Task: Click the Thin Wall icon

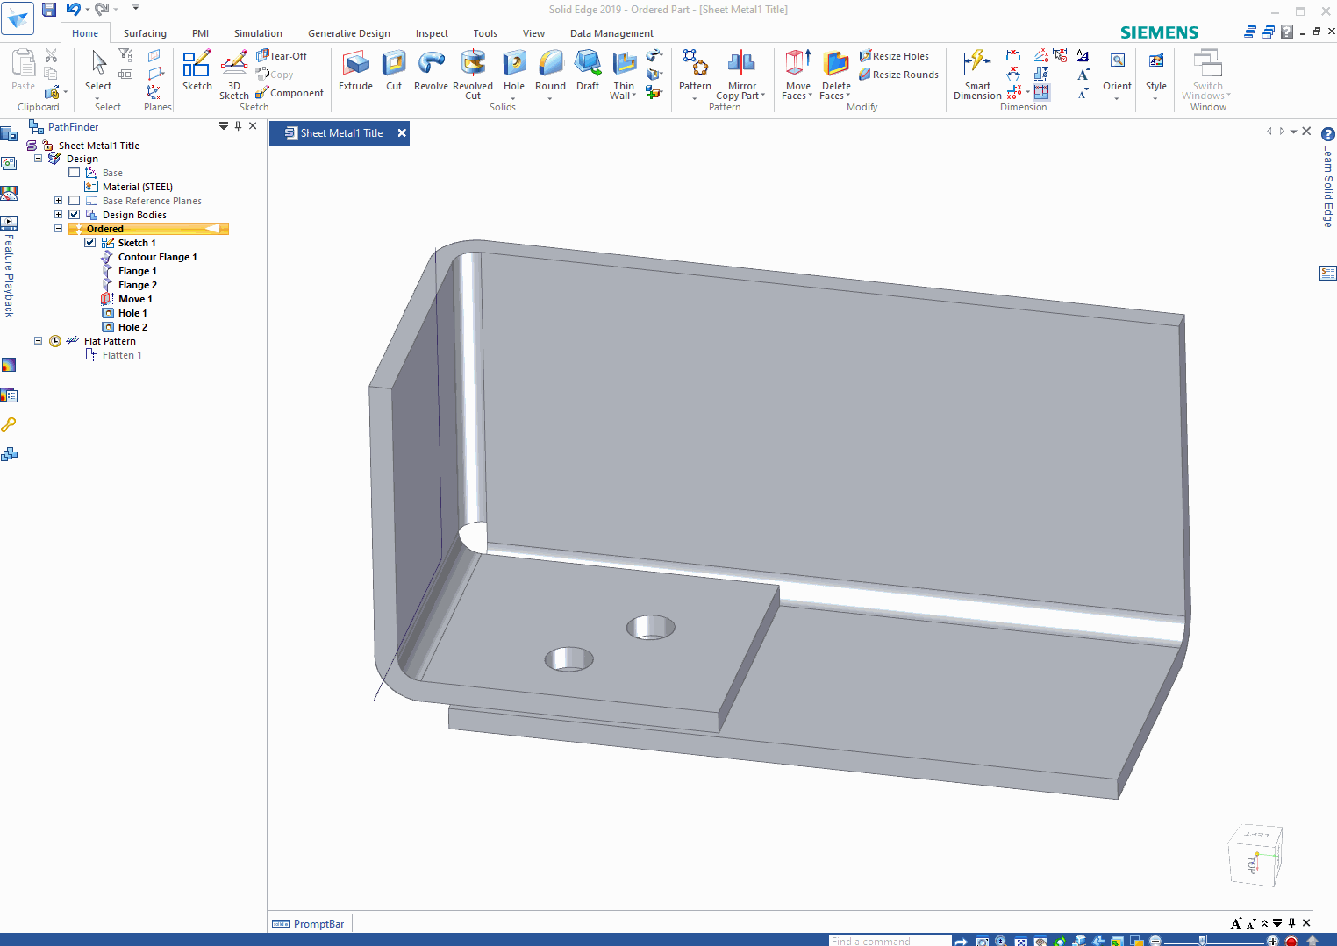Action: 624,64
